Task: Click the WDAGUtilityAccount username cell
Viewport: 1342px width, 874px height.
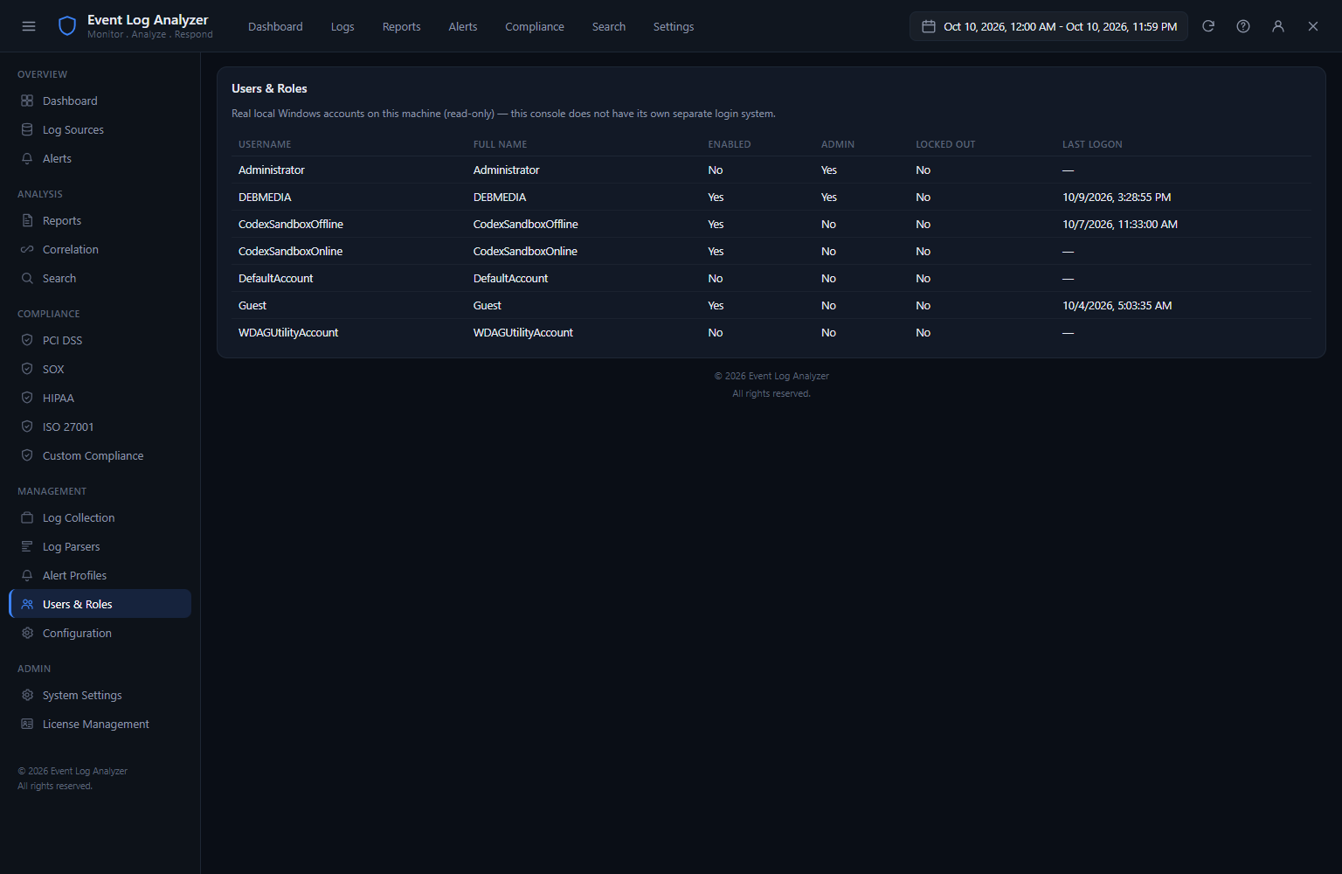Action: [288, 333]
